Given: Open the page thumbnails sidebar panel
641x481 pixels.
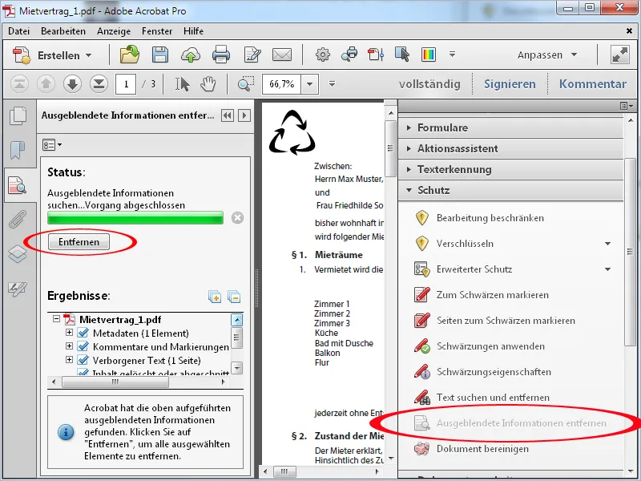Looking at the screenshot, I should [x=18, y=115].
